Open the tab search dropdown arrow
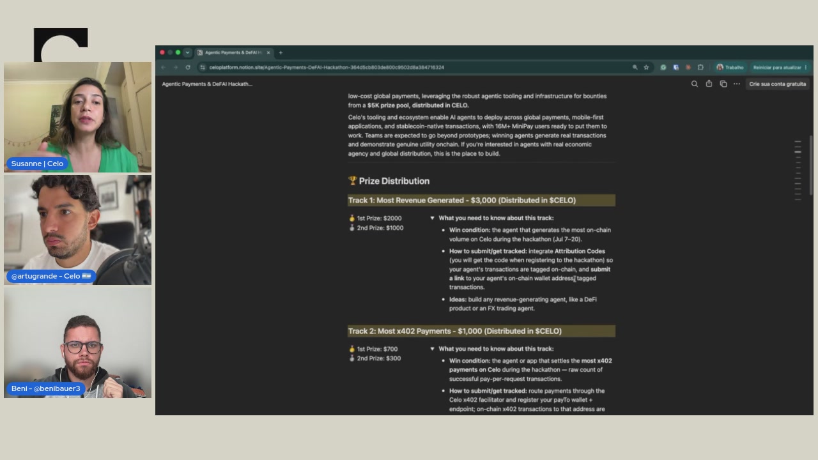The image size is (818, 460). coord(187,52)
